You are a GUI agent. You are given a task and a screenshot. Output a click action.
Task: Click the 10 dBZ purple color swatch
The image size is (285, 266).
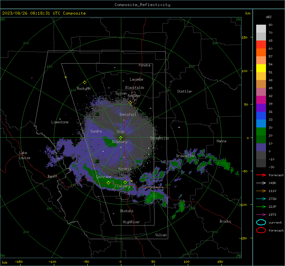point(261,147)
